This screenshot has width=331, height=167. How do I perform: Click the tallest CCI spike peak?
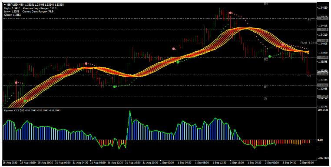click(x=129, y=111)
